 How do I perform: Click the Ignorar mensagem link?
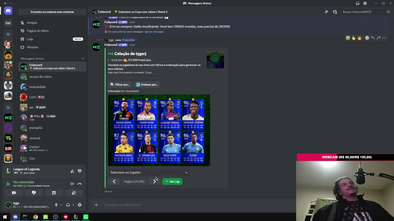pos(155,32)
